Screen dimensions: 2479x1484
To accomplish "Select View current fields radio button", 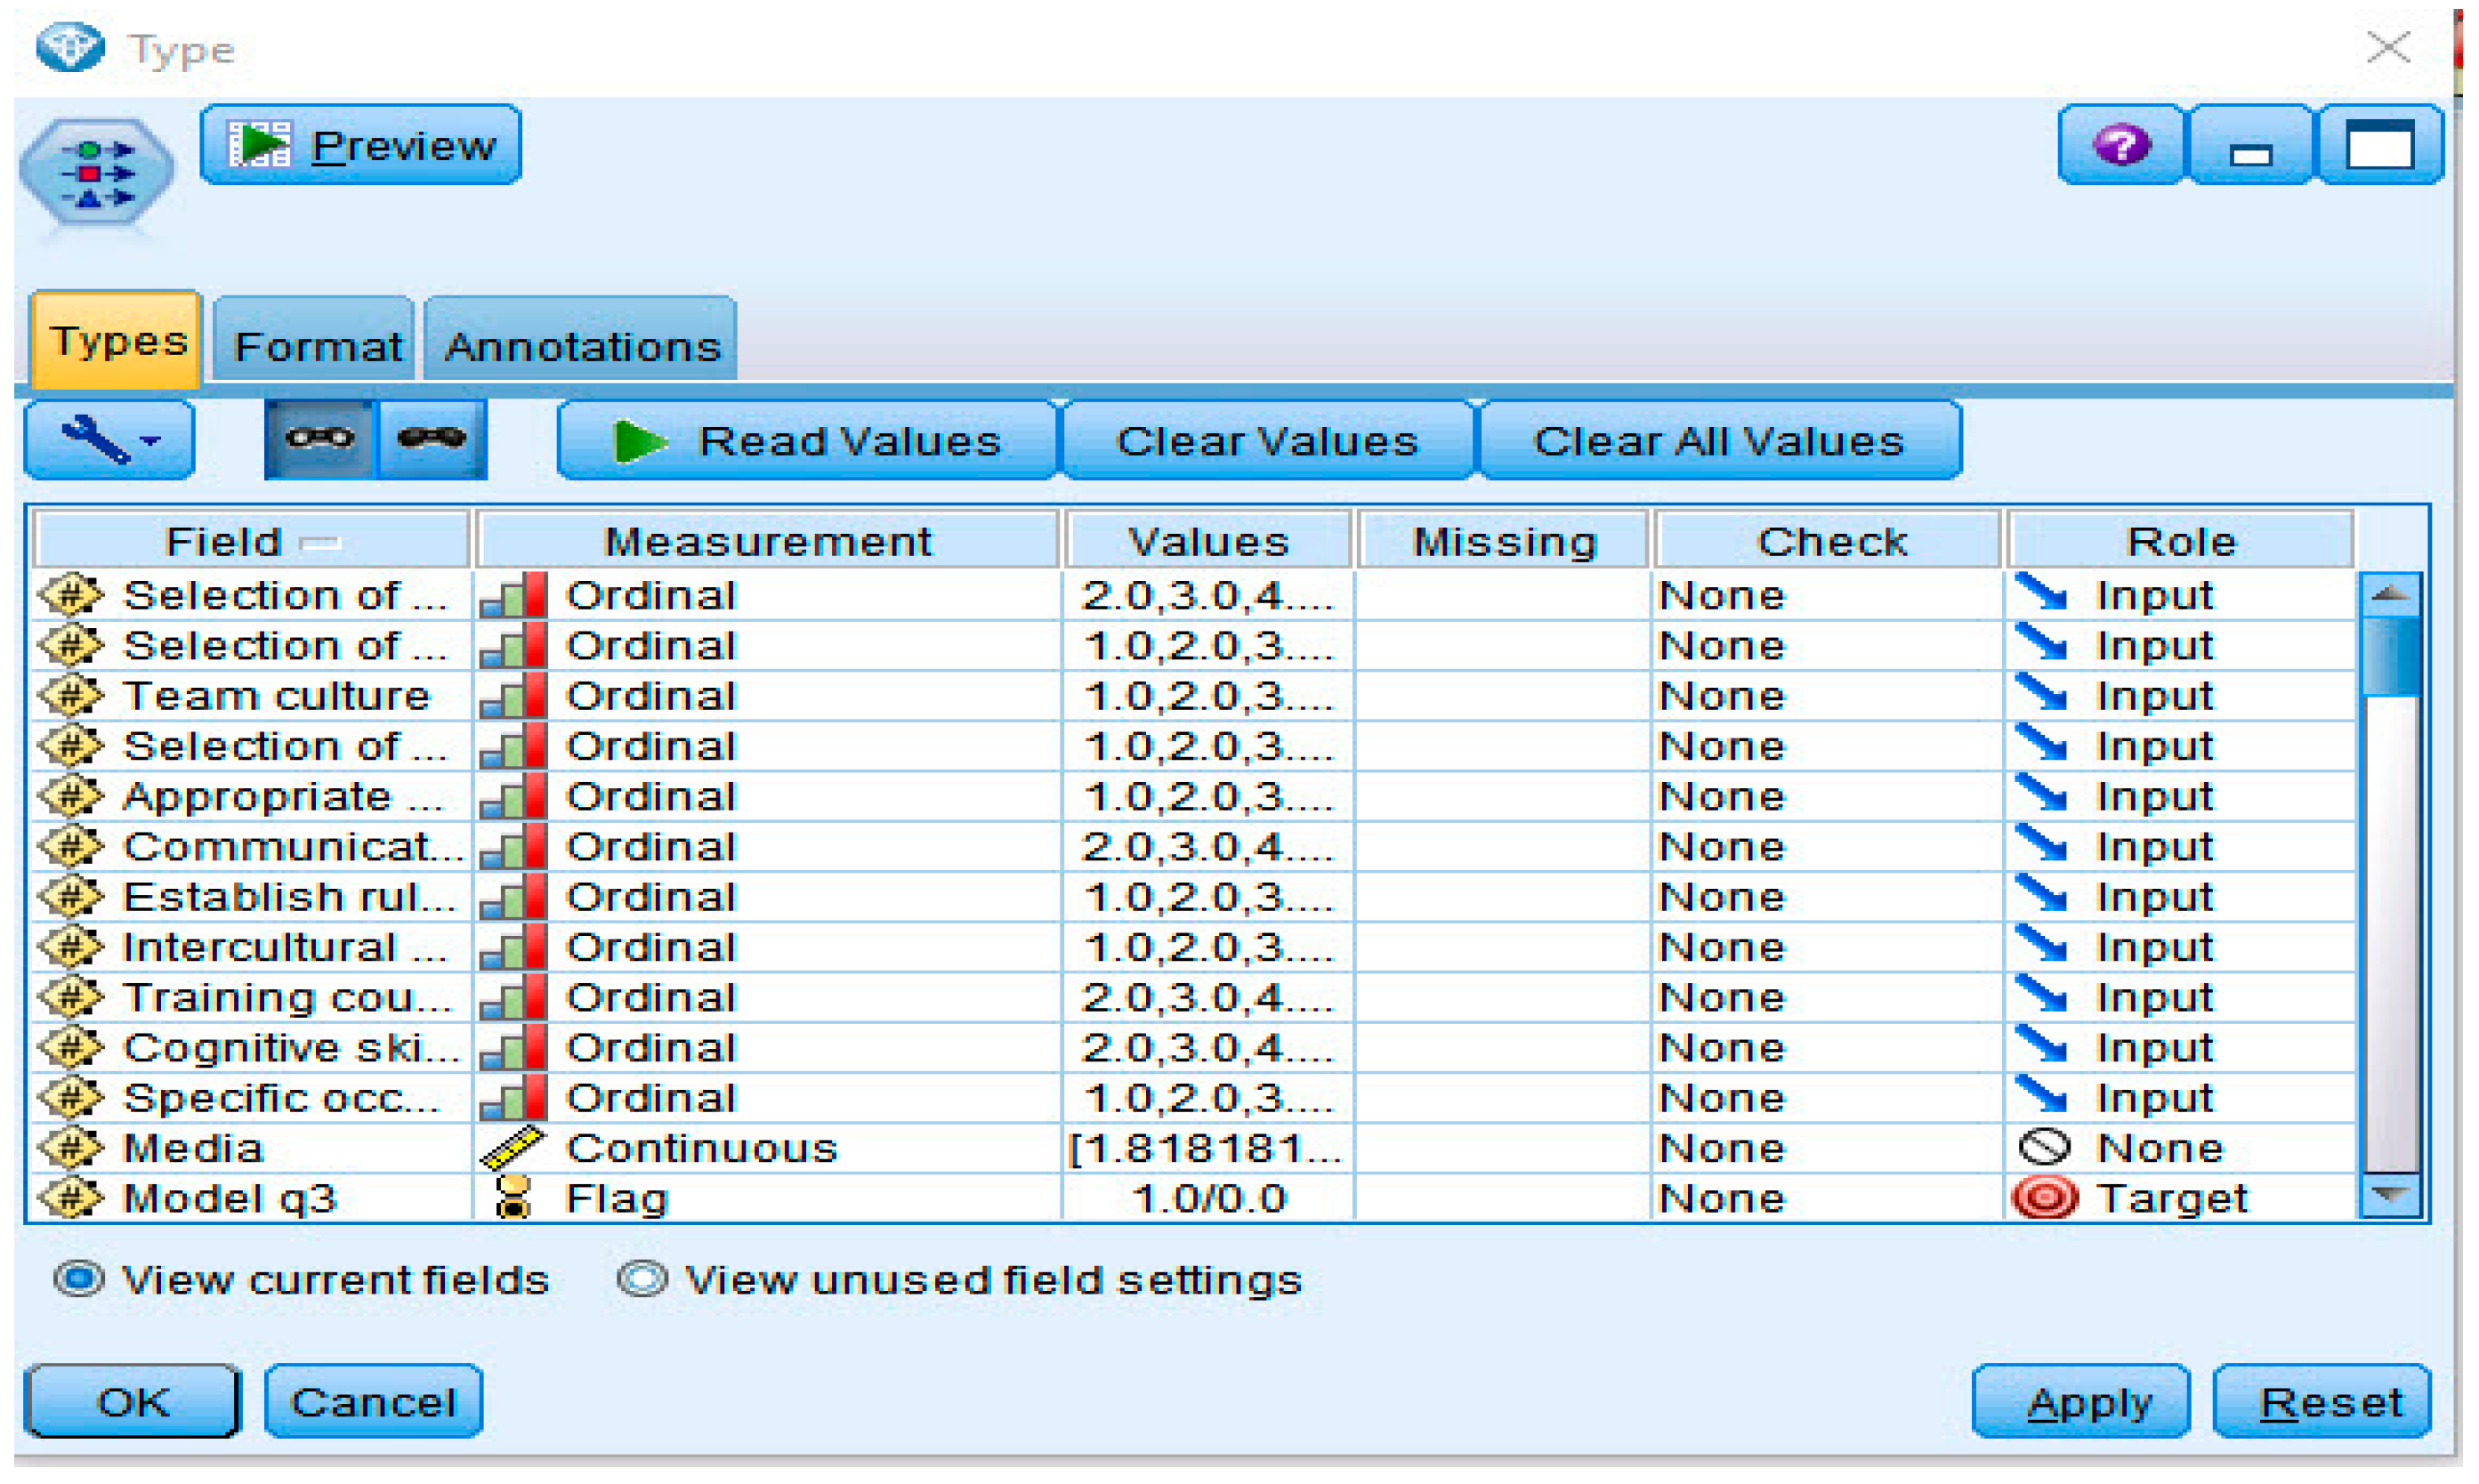I will pos(79,1280).
